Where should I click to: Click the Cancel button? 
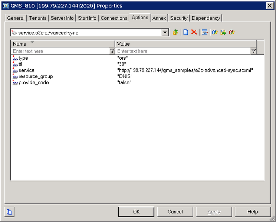tap(175, 212)
